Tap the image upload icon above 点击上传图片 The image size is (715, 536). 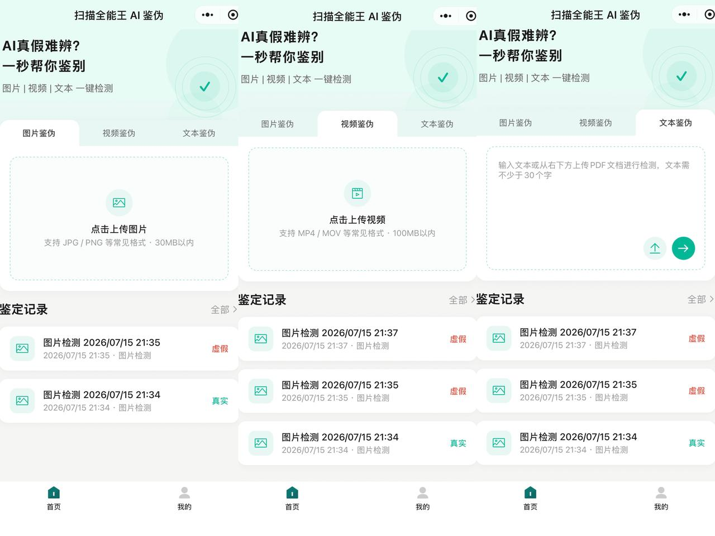[119, 203]
